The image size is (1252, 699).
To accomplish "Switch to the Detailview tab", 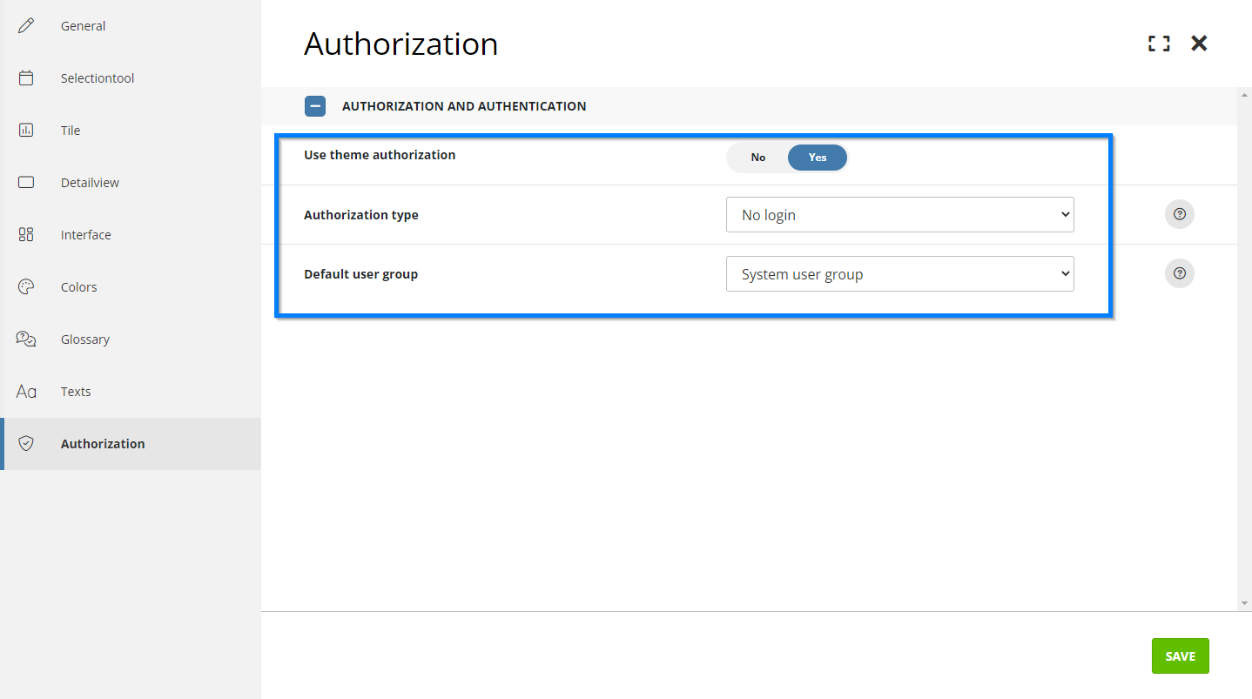I will (131, 183).
